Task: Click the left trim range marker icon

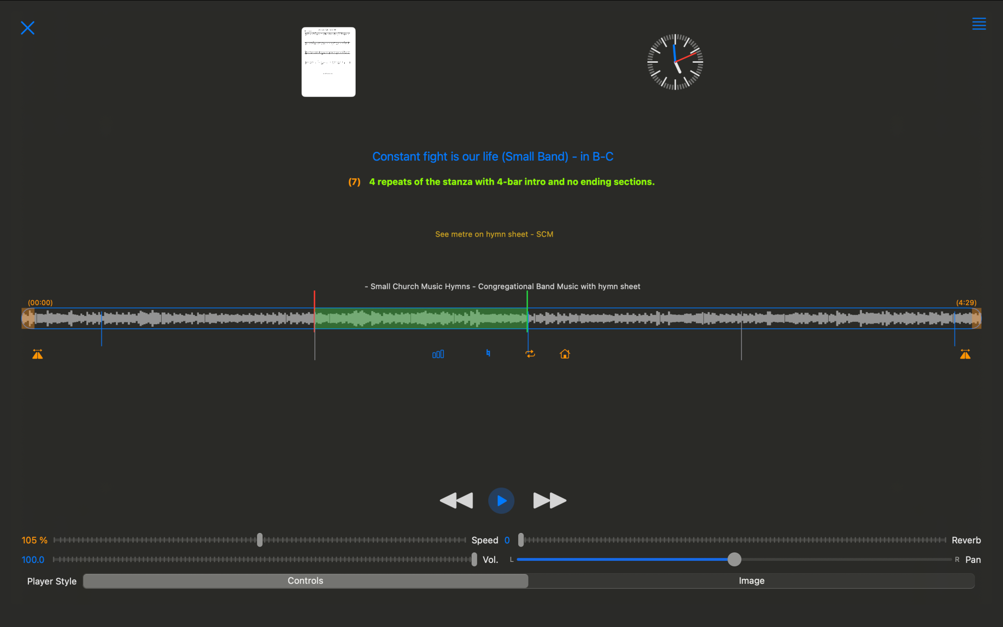Action: click(37, 354)
